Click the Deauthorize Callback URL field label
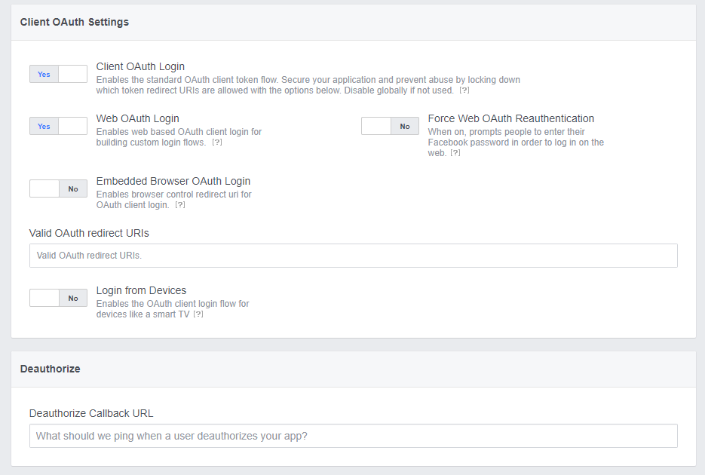705x475 pixels. (x=91, y=413)
